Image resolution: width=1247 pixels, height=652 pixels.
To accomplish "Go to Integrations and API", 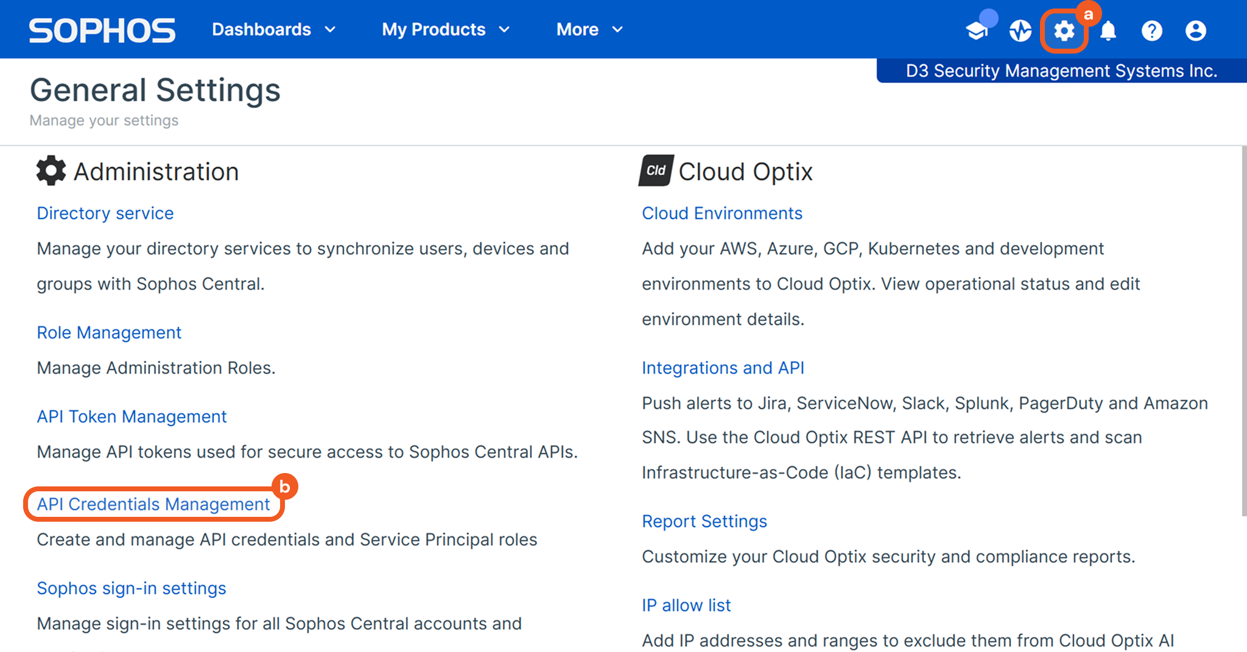I will tap(723, 368).
